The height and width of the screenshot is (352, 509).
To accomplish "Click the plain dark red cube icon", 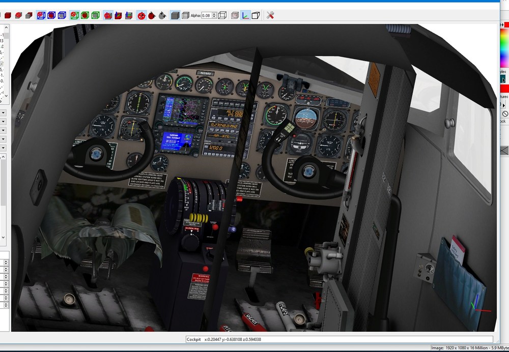I will tap(8, 15).
